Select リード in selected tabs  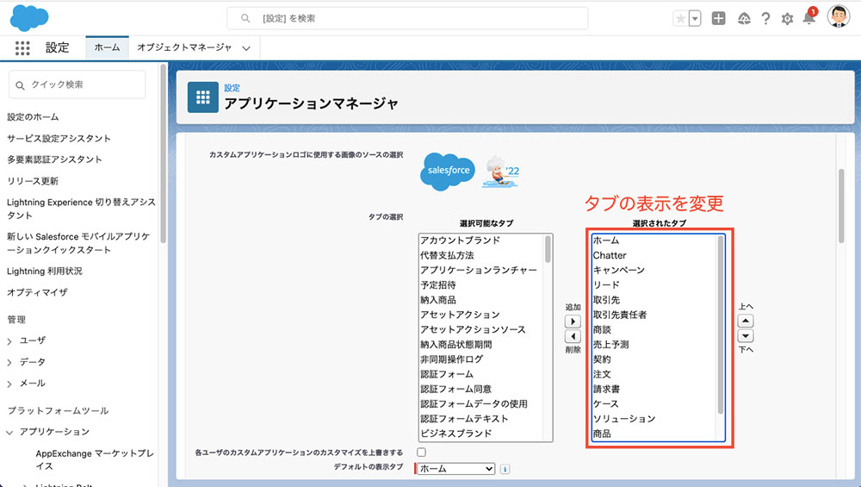click(606, 284)
